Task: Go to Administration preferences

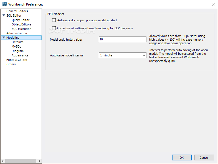Action: coord(17,33)
